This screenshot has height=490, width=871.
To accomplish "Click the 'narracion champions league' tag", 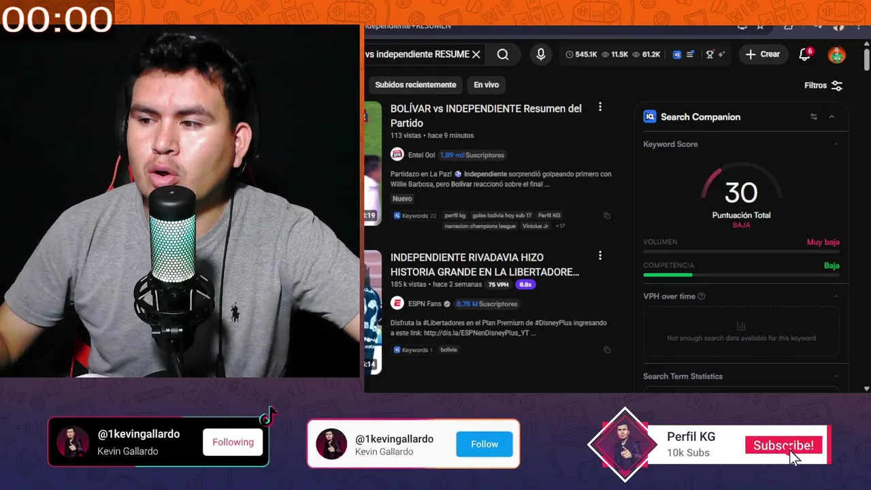I will tap(480, 226).
